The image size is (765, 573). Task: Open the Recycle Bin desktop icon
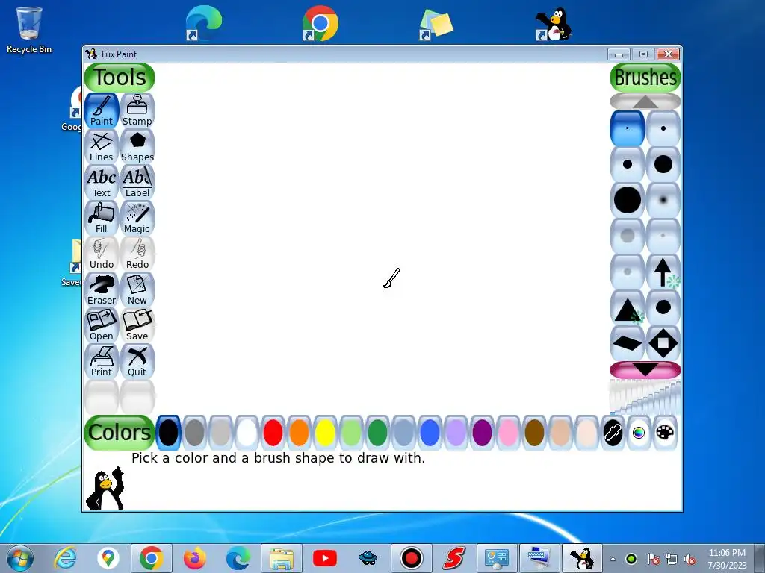(29, 29)
